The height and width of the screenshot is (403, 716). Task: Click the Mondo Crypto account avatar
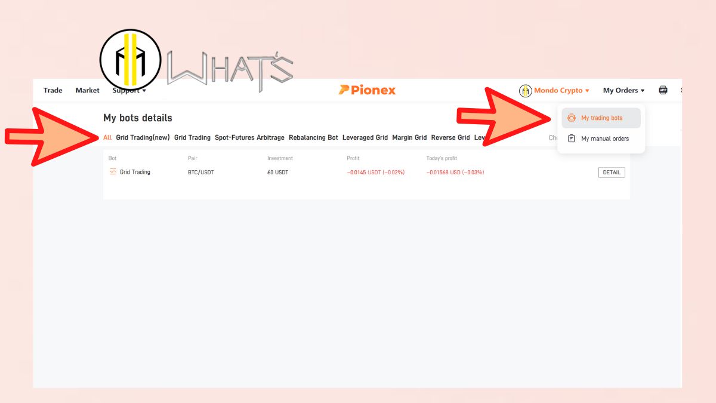pyautogui.click(x=526, y=91)
